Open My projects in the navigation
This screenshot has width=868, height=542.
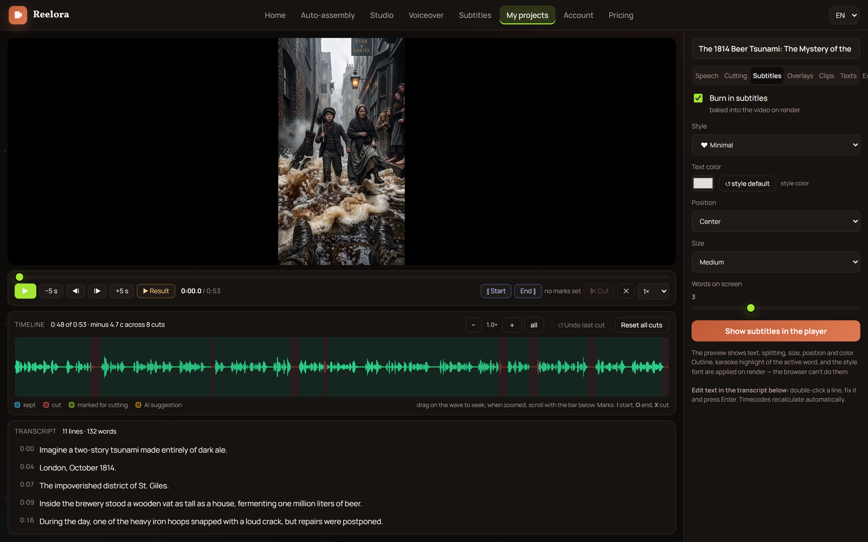pyautogui.click(x=527, y=15)
